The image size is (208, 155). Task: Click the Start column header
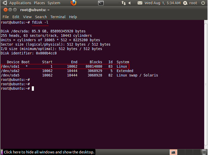tap(47, 62)
